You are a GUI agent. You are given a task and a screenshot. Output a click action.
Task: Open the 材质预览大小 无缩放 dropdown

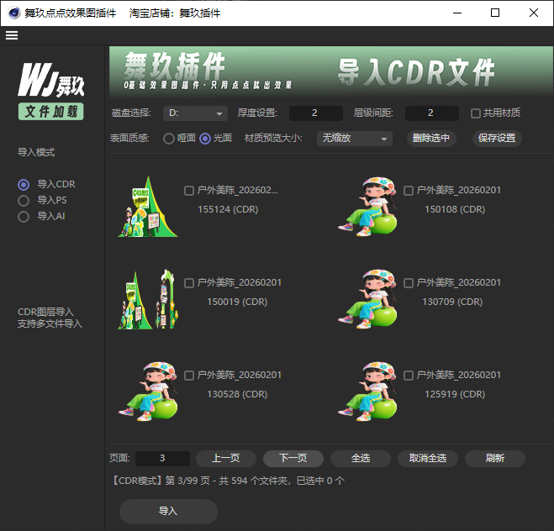(355, 139)
